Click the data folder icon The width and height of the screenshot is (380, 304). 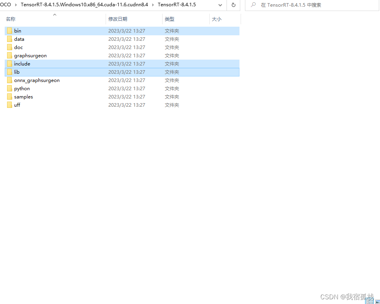pyautogui.click(x=9, y=39)
